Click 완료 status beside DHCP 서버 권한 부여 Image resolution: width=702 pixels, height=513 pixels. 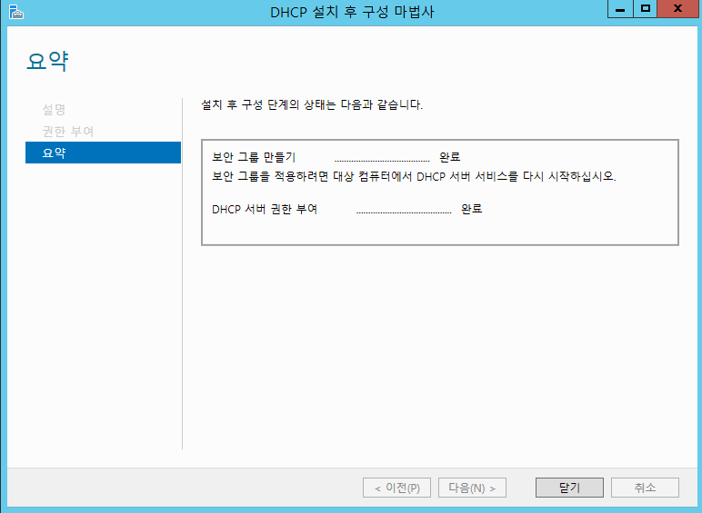click(471, 209)
